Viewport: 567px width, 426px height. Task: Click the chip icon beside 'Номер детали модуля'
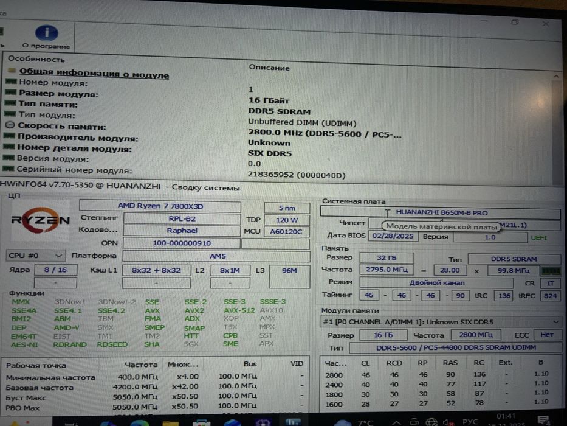click(x=9, y=147)
